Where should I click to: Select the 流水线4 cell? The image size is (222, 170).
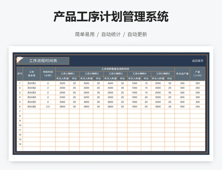32,97
